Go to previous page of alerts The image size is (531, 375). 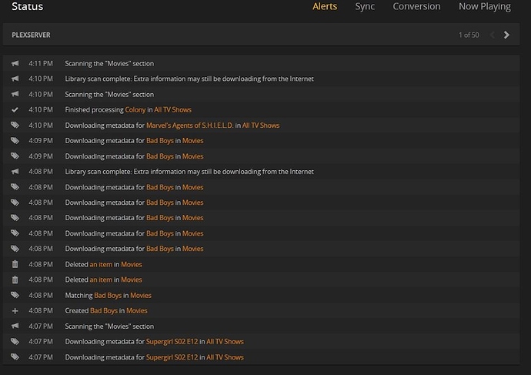coord(493,35)
